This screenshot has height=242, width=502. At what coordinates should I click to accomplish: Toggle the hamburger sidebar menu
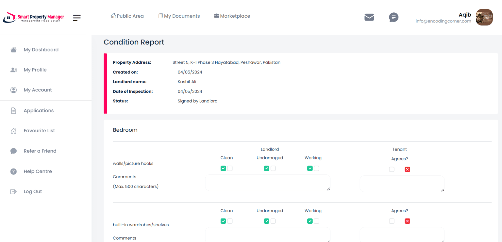(77, 18)
